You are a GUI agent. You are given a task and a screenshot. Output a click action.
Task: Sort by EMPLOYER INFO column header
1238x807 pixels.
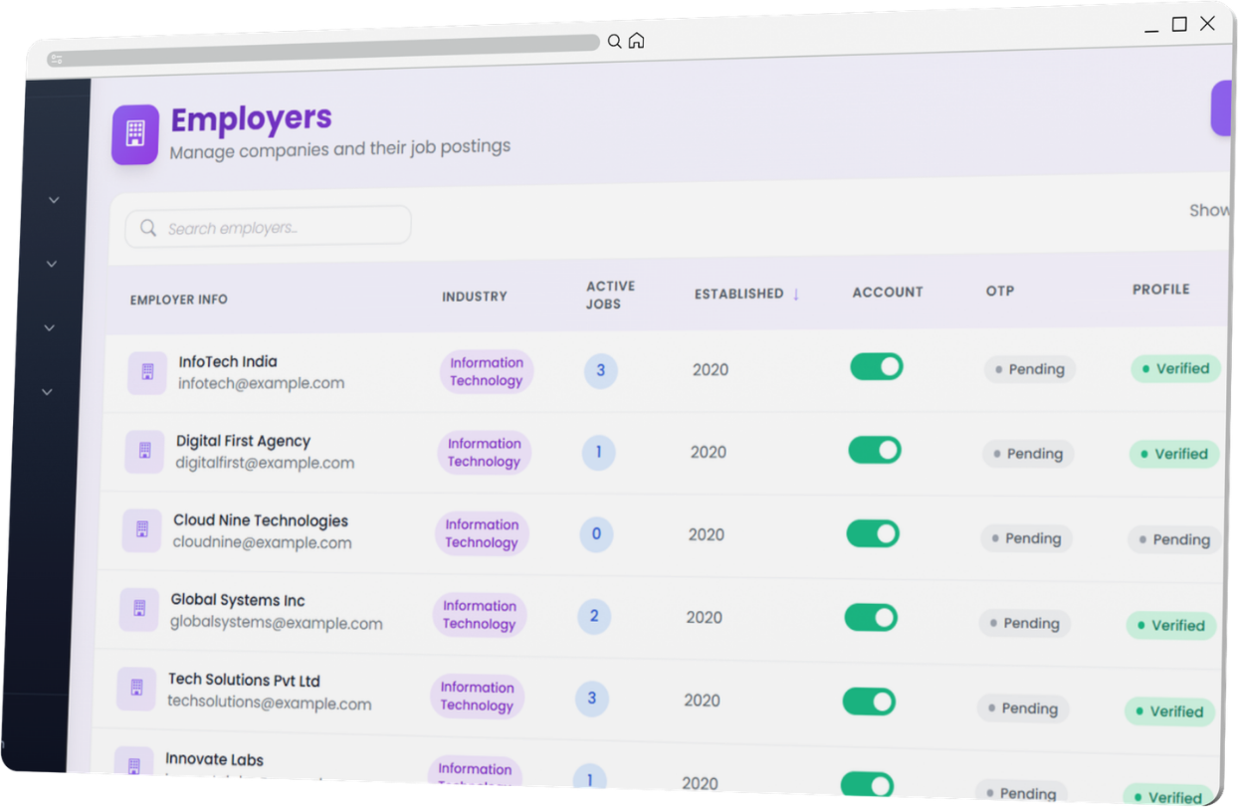[178, 300]
